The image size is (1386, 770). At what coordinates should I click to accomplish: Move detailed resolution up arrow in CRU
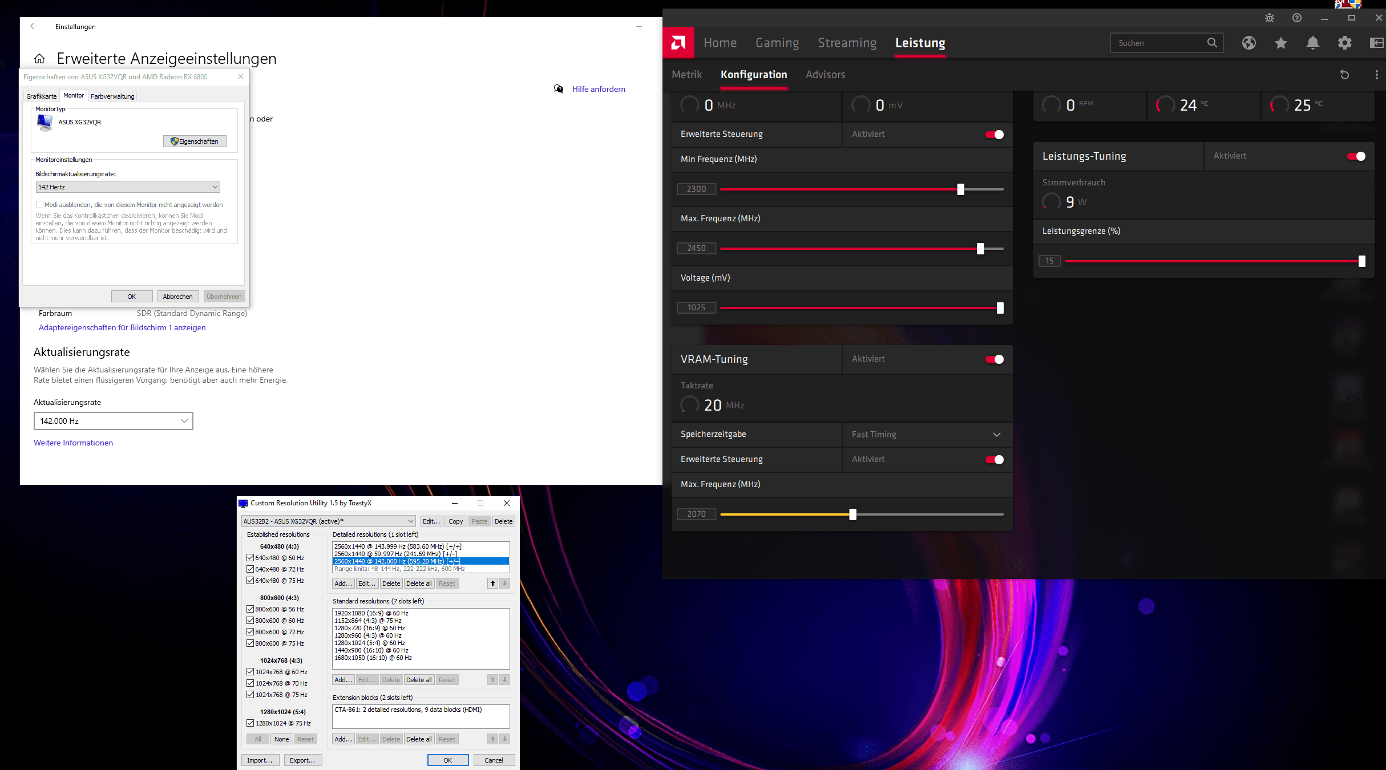pos(492,583)
